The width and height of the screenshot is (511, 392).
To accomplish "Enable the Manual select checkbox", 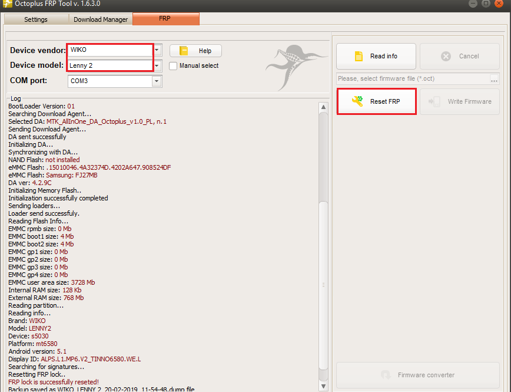I will click(173, 65).
